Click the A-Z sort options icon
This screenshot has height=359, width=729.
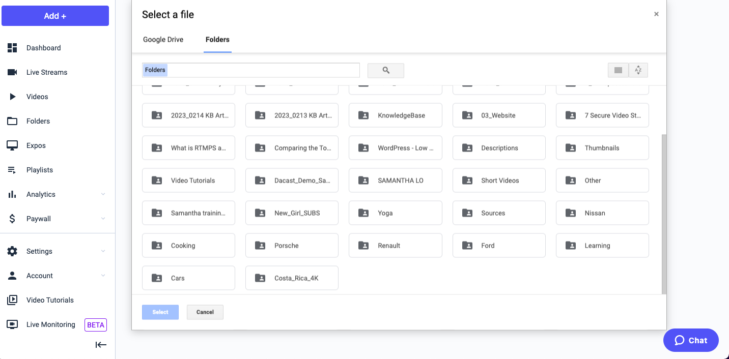point(638,70)
